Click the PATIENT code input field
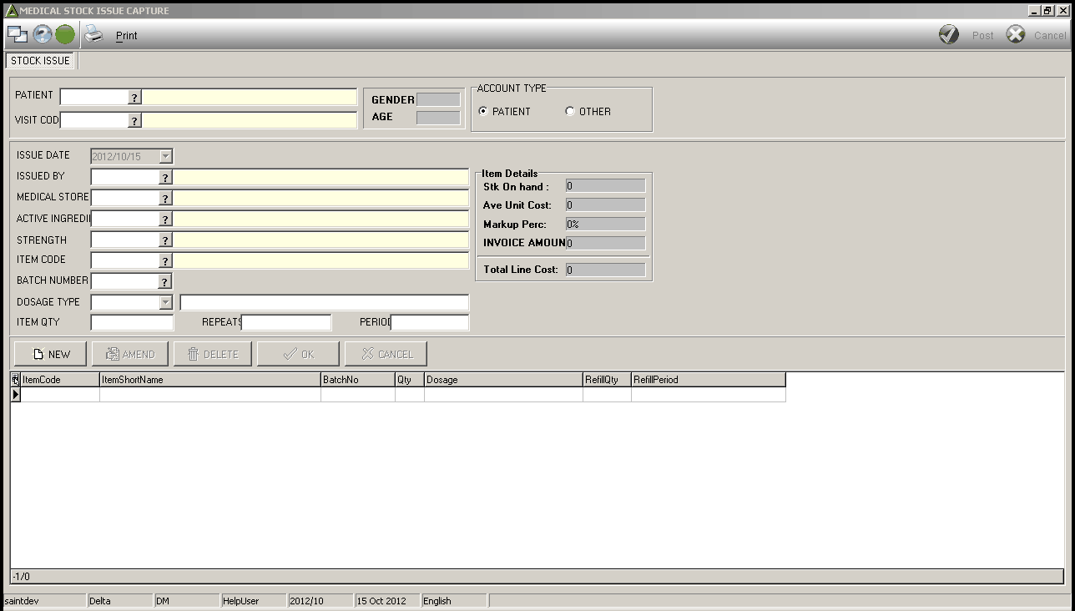Screen dimensions: 1075x611 point(93,98)
